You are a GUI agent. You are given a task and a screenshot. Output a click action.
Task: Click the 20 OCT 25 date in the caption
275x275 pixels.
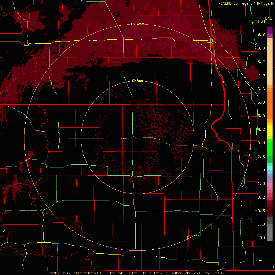(x=196, y=273)
